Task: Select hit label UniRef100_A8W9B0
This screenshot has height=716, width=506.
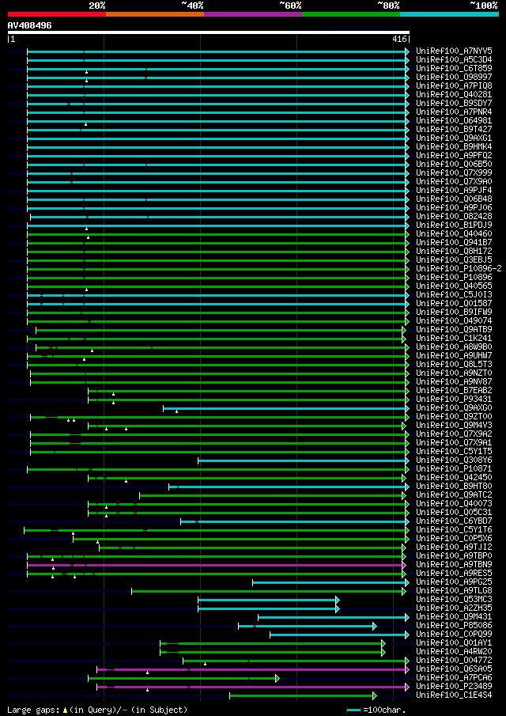Action: click(454, 347)
